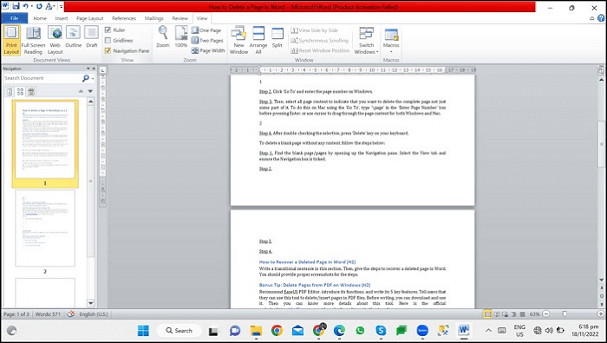Open the Zoom dialog magnifier

tap(163, 37)
